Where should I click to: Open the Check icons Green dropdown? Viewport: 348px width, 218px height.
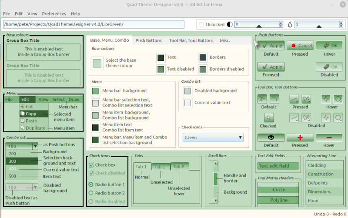[213, 138]
